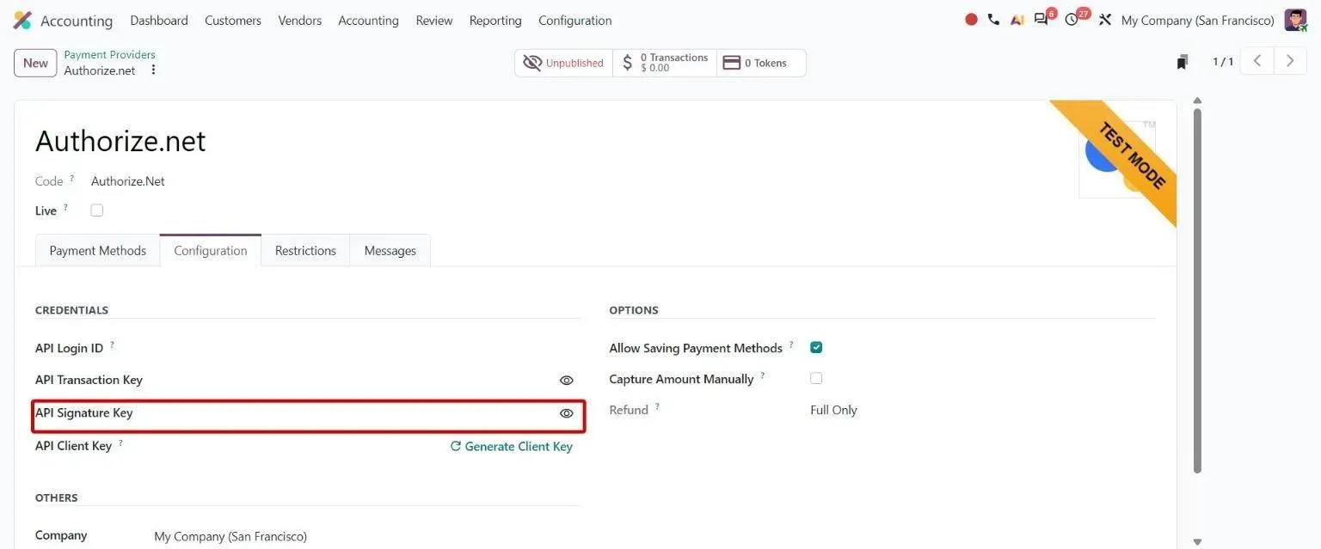Viewport: 1321px width, 549px height.
Task: Open the Review menu
Action: (x=434, y=20)
